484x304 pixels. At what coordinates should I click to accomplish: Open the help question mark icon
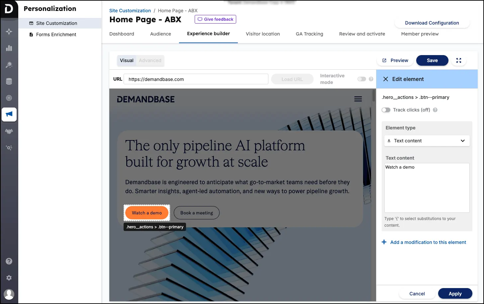9,261
